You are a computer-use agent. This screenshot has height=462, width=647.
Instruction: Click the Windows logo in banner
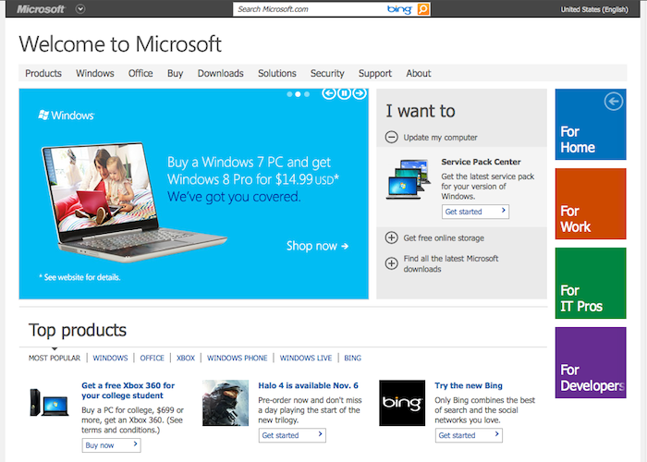[66, 115]
